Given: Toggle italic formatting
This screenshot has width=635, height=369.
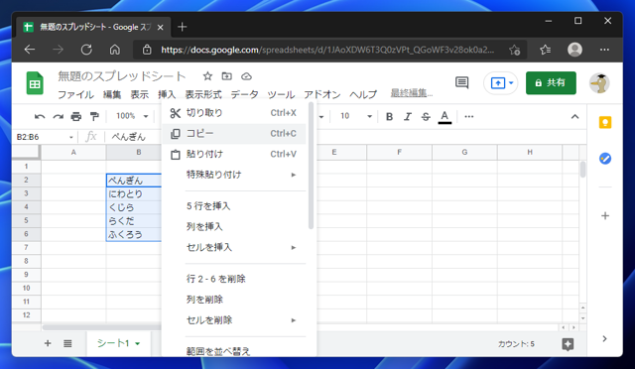Looking at the screenshot, I should pyautogui.click(x=408, y=117).
